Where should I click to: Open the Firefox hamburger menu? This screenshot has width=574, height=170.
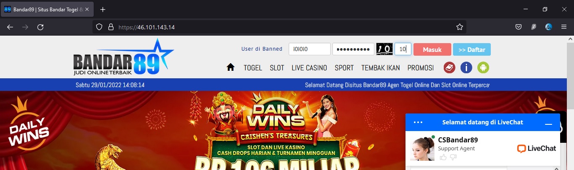564,27
